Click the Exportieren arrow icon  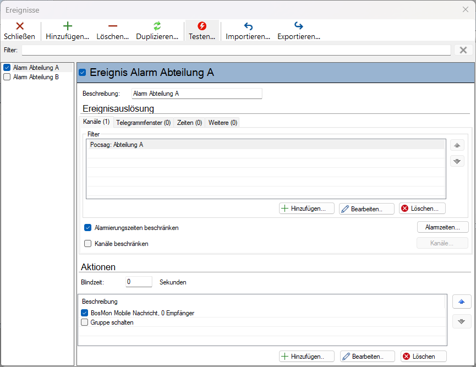(299, 26)
